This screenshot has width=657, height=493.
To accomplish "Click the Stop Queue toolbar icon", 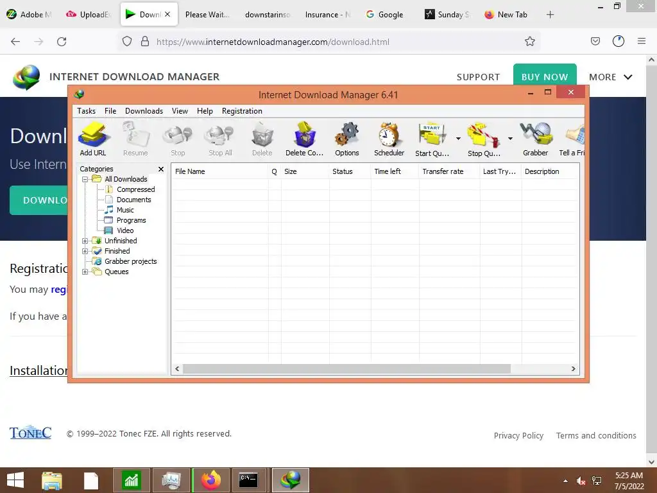I will pyautogui.click(x=484, y=139).
